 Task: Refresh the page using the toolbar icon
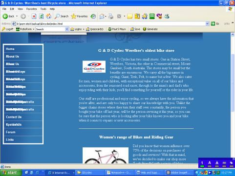(x=41, y=16)
